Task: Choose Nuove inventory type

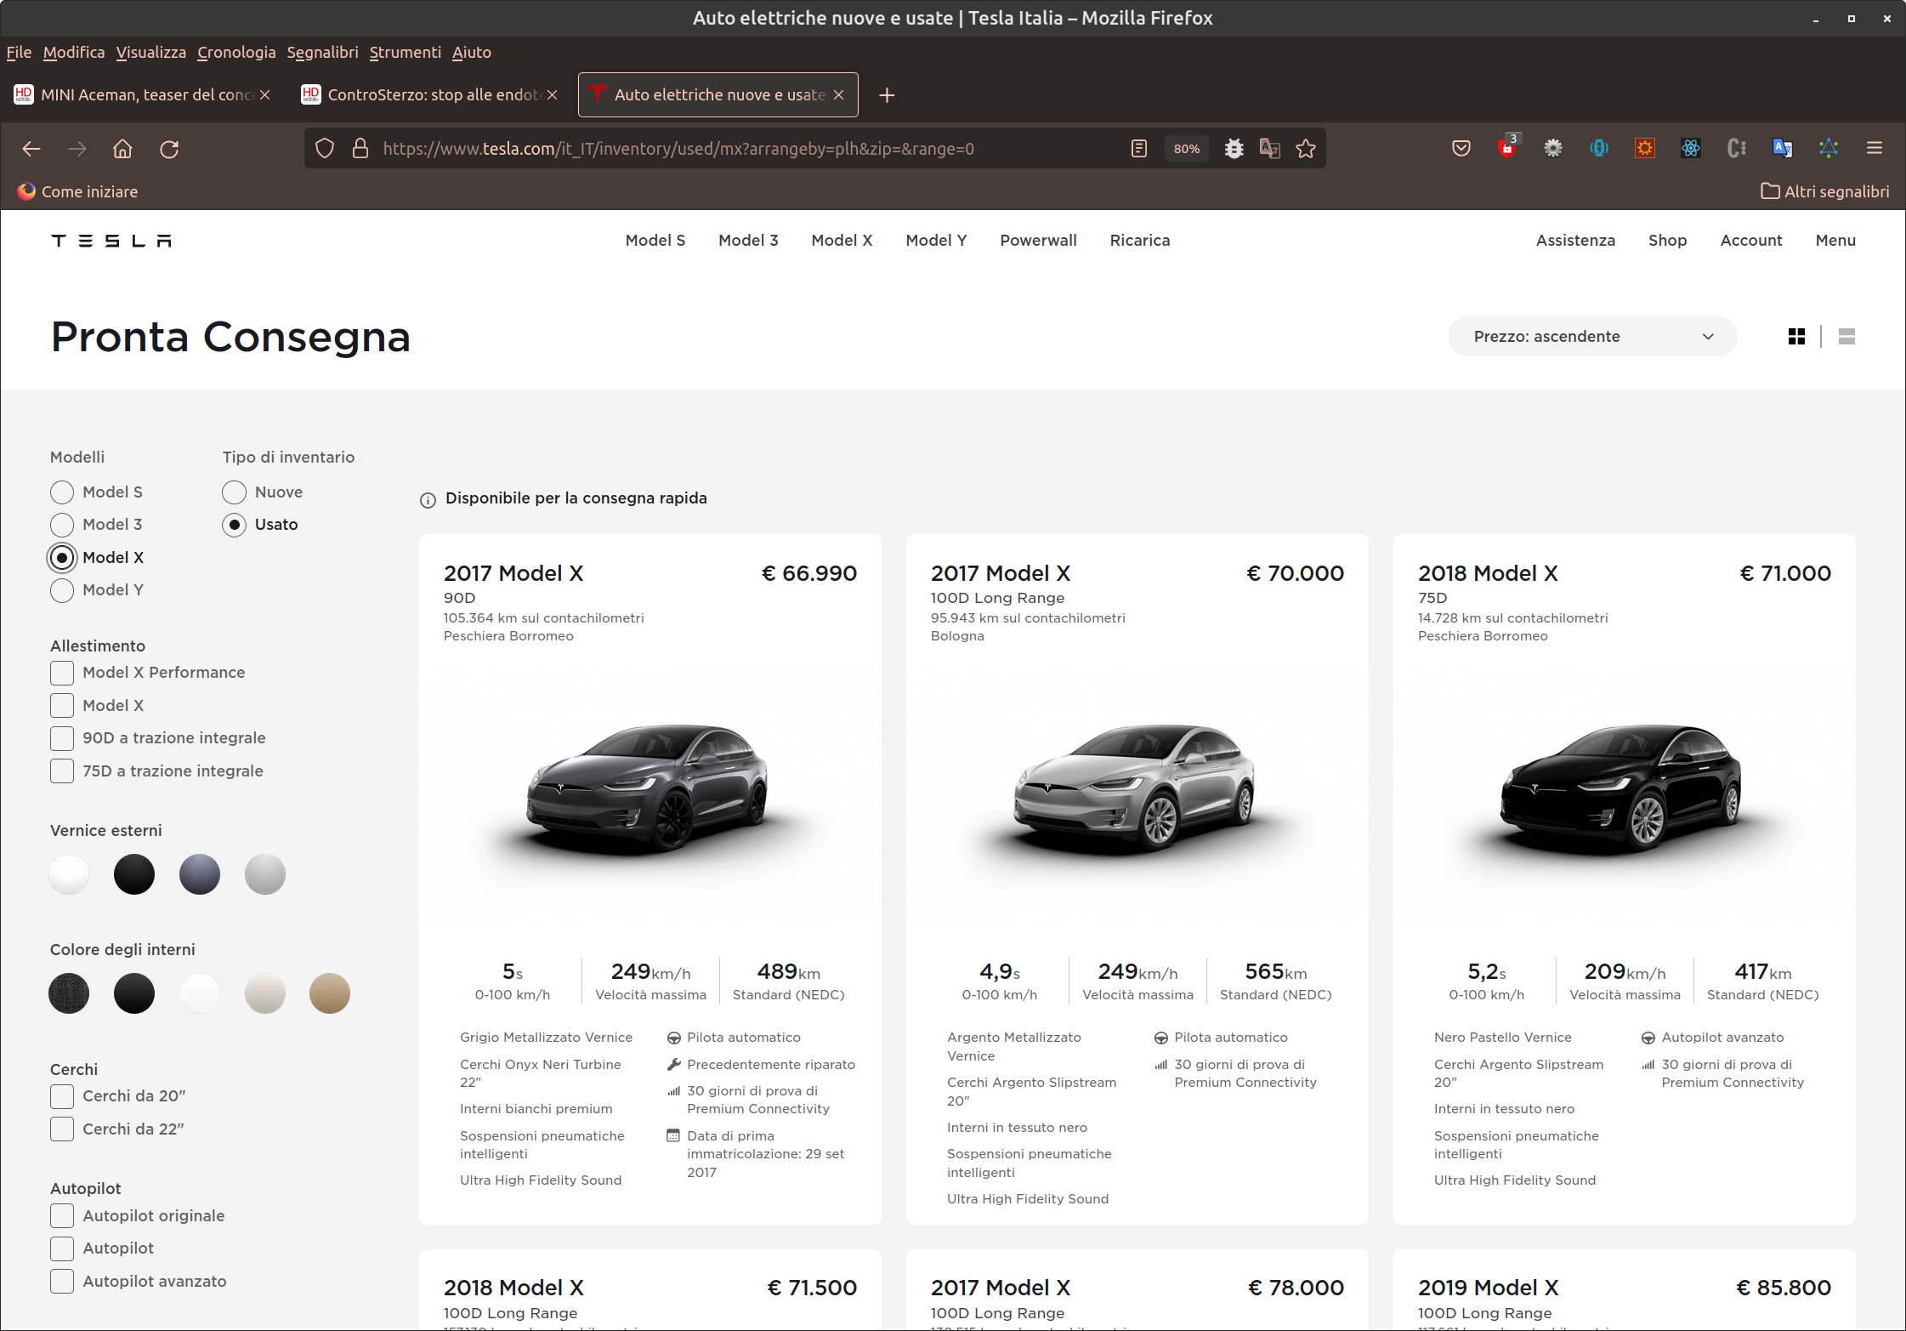Action: (235, 492)
